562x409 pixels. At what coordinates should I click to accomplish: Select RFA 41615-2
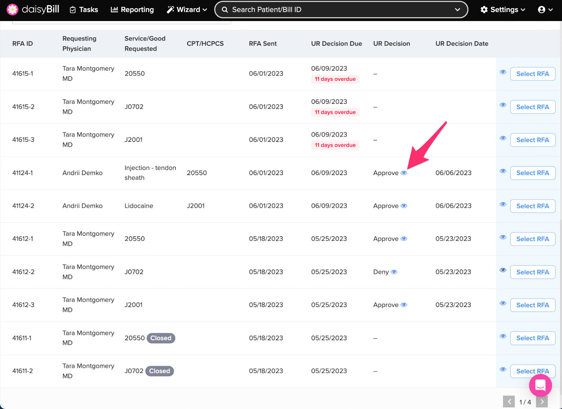[532, 107]
